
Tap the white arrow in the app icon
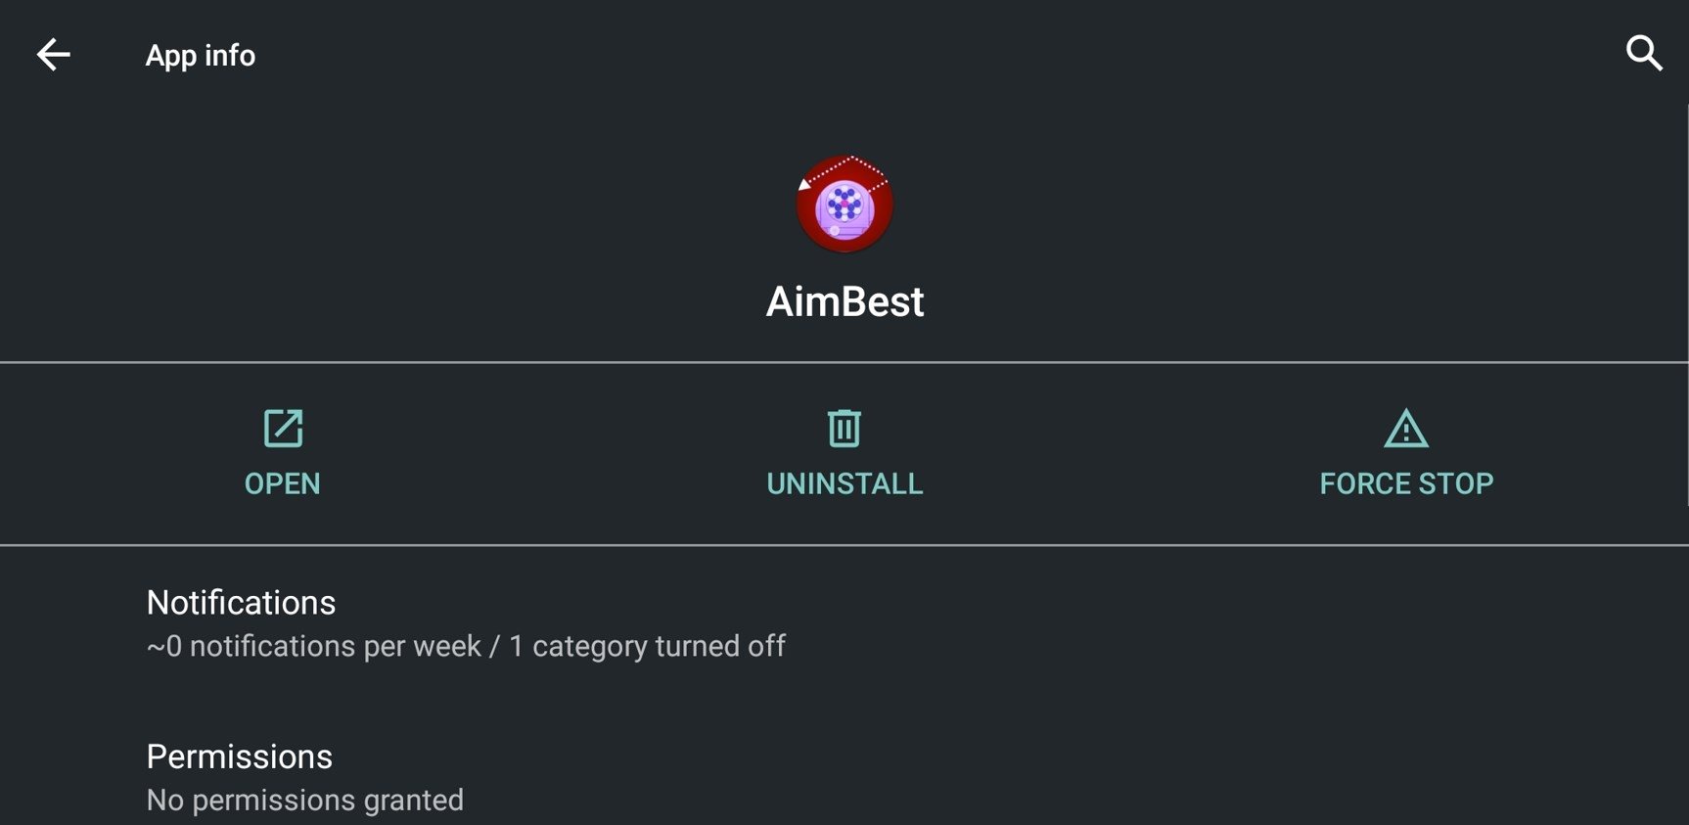(x=804, y=183)
